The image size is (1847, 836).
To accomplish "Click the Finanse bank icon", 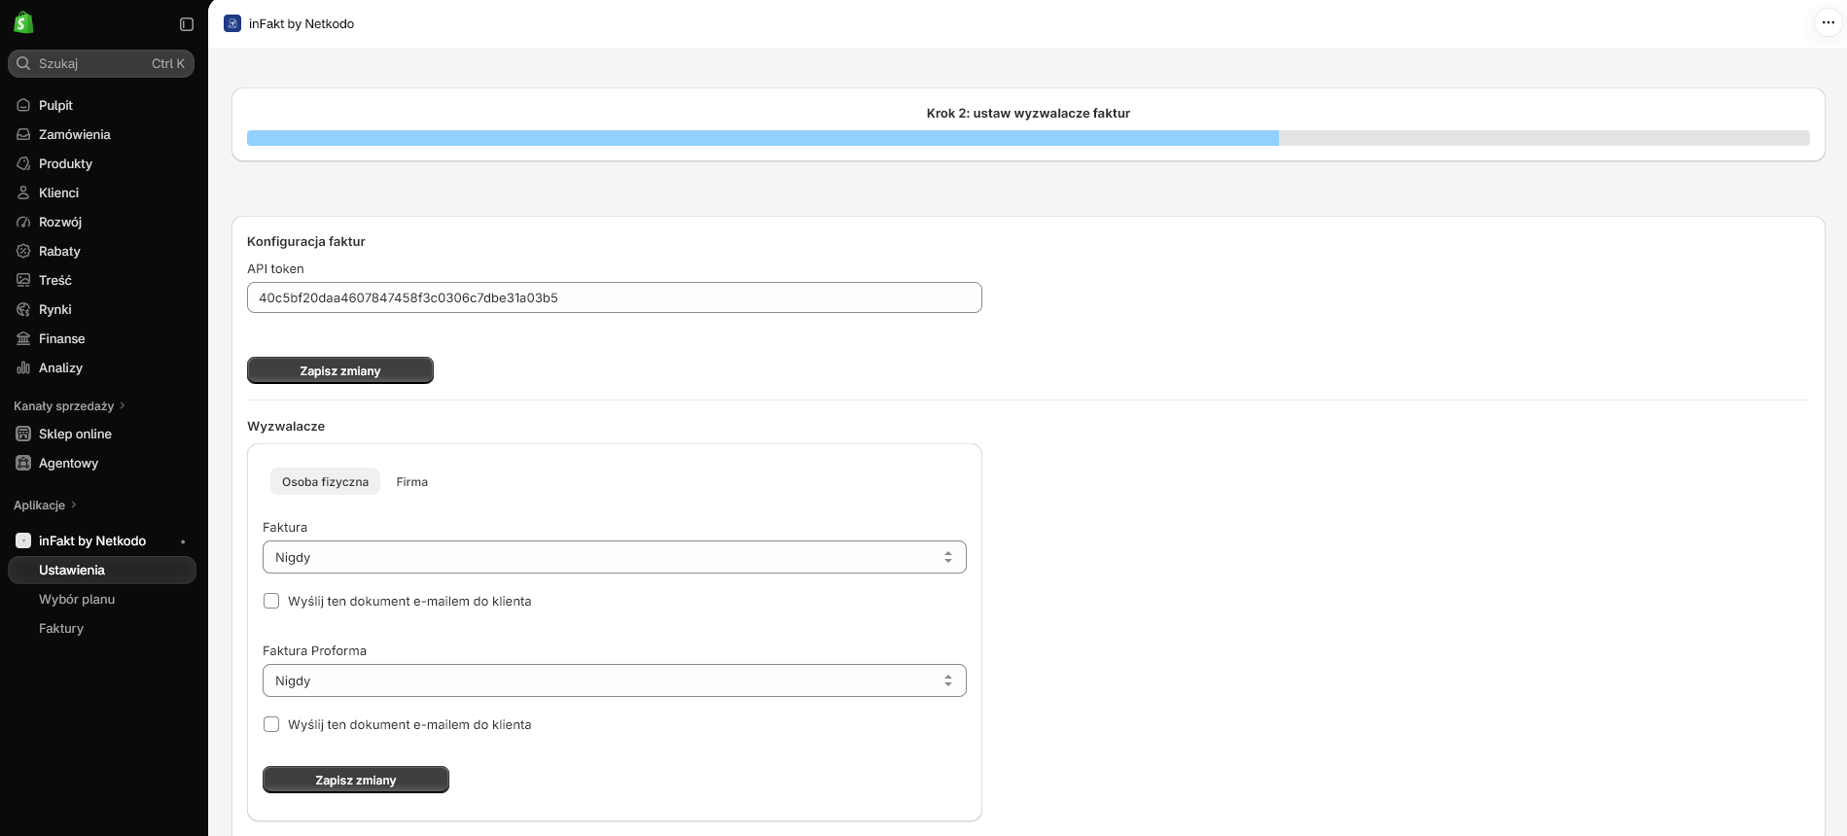I will (x=23, y=338).
